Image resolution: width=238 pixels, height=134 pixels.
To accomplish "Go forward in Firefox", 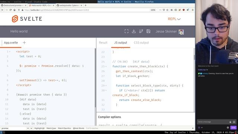I will pos(7,10).
